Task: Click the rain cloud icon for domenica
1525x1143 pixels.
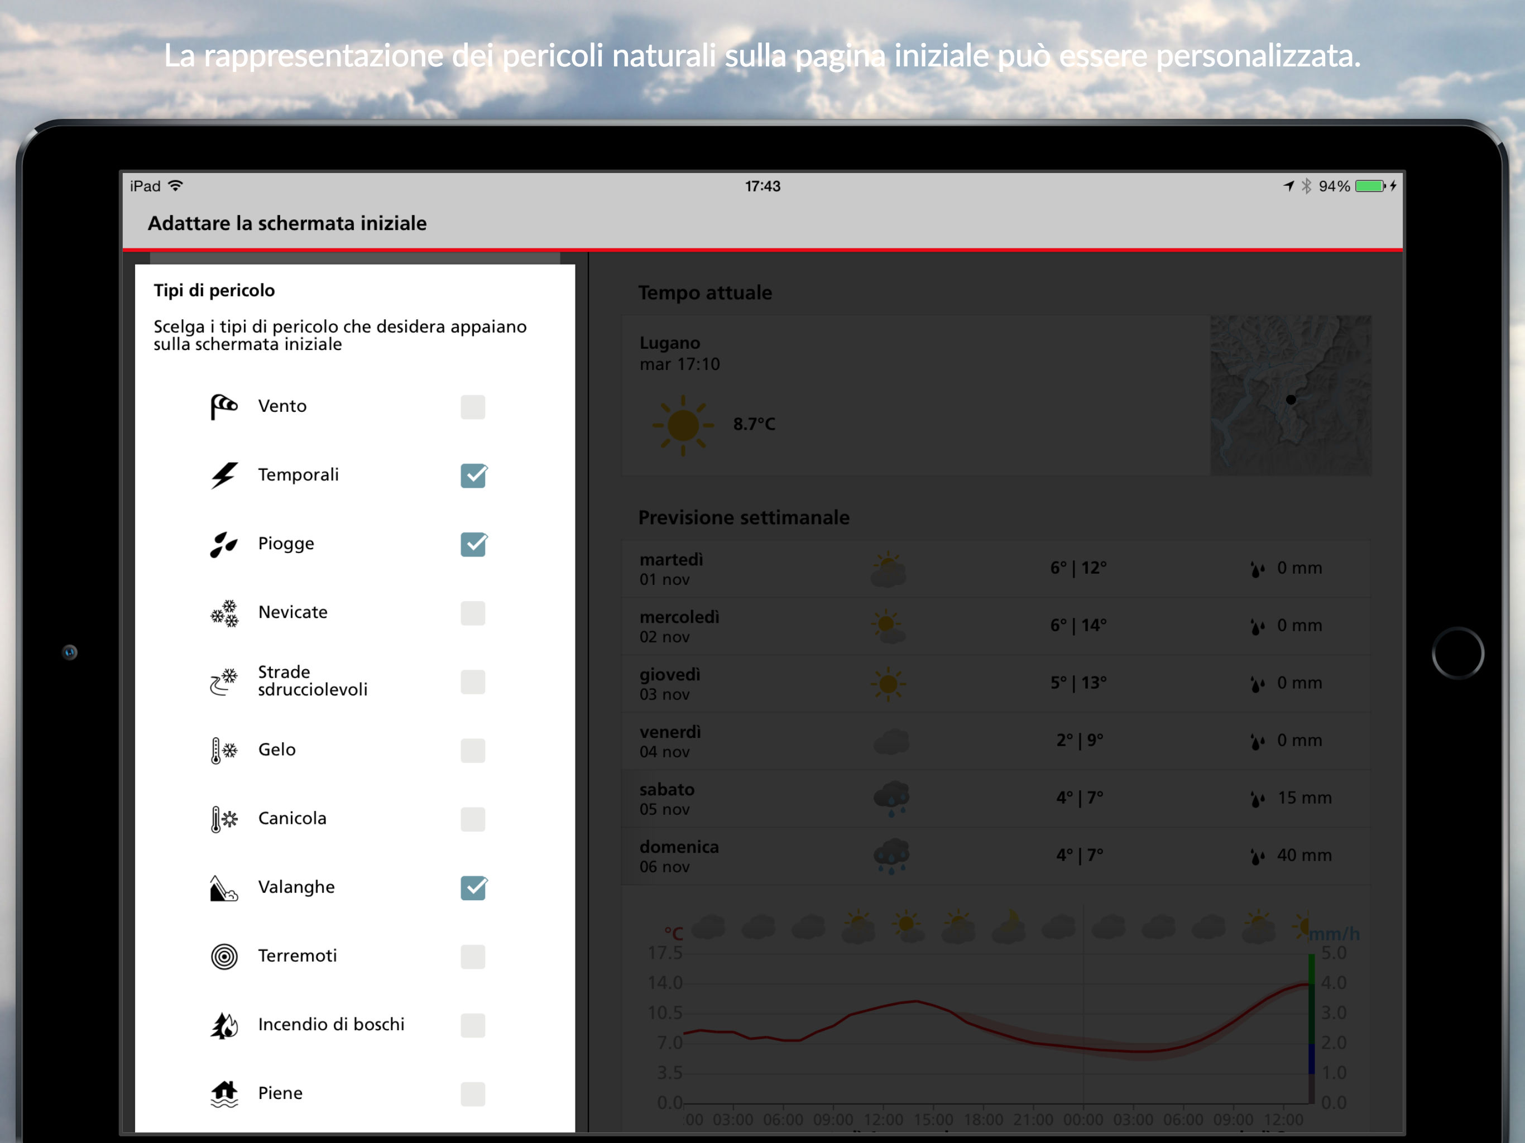Action: point(891,856)
